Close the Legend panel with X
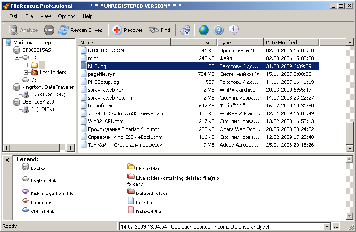Image resolution: width=356 pixels, height=232 pixels. coord(7,160)
